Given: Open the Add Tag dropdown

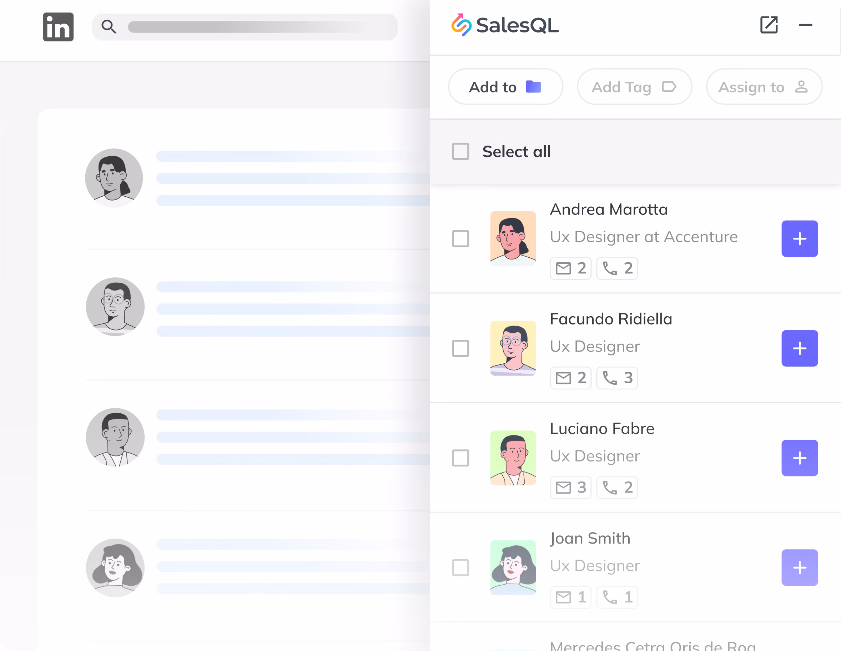Looking at the screenshot, I should pos(635,87).
